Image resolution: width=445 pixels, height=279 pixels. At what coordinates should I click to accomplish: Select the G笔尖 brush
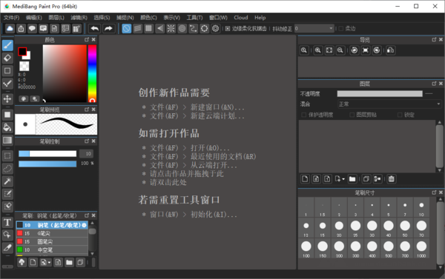point(52,233)
